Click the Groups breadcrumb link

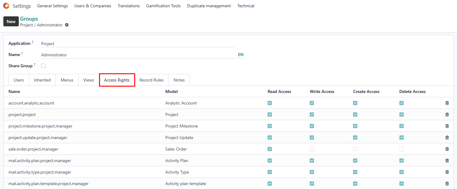(29, 19)
